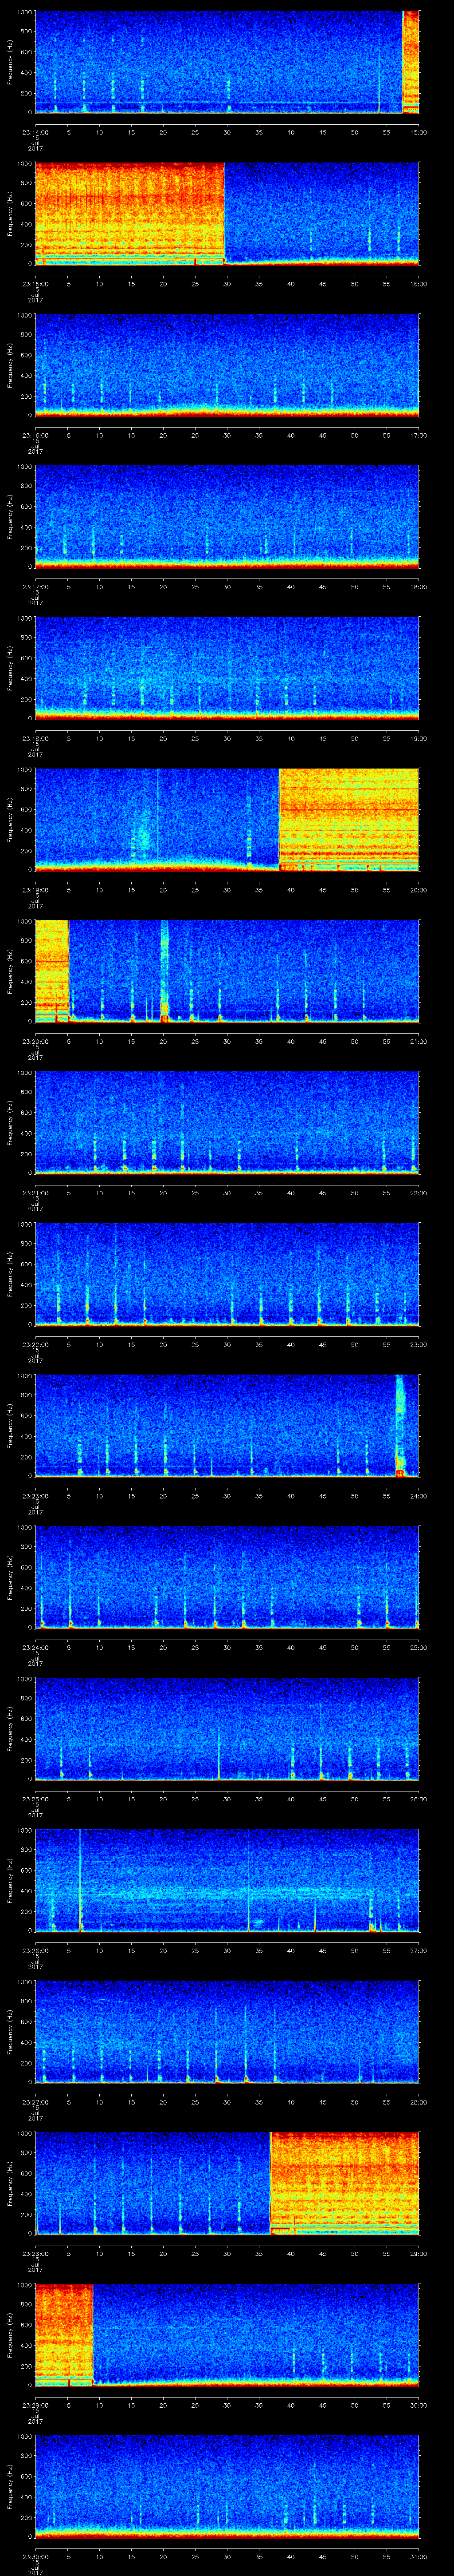The image size is (454, 2576).
Task: Click the loud noise block in the 23:15:00 spectrogram
Action: tap(130, 212)
